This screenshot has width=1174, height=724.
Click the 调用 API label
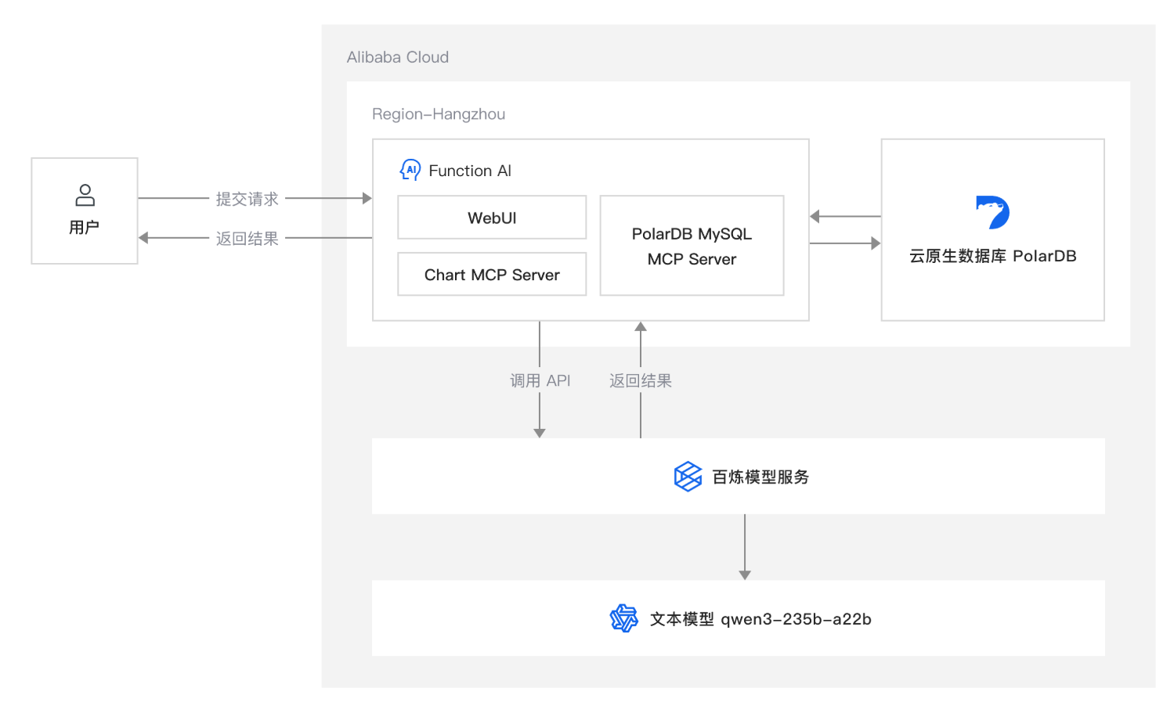click(x=540, y=380)
